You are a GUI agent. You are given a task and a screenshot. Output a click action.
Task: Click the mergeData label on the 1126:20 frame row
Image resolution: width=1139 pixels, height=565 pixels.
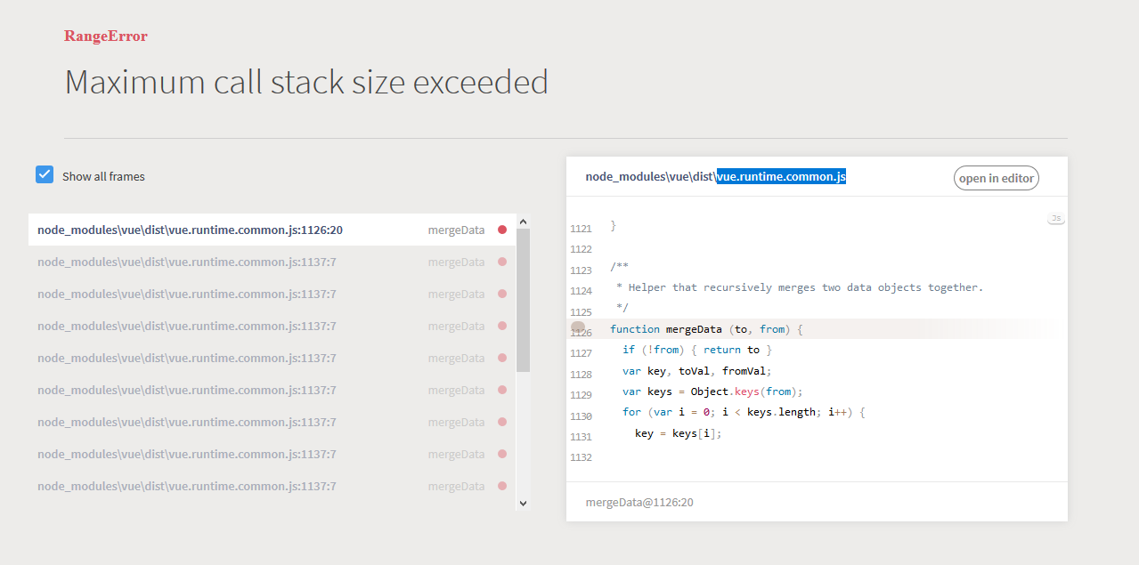pos(456,230)
